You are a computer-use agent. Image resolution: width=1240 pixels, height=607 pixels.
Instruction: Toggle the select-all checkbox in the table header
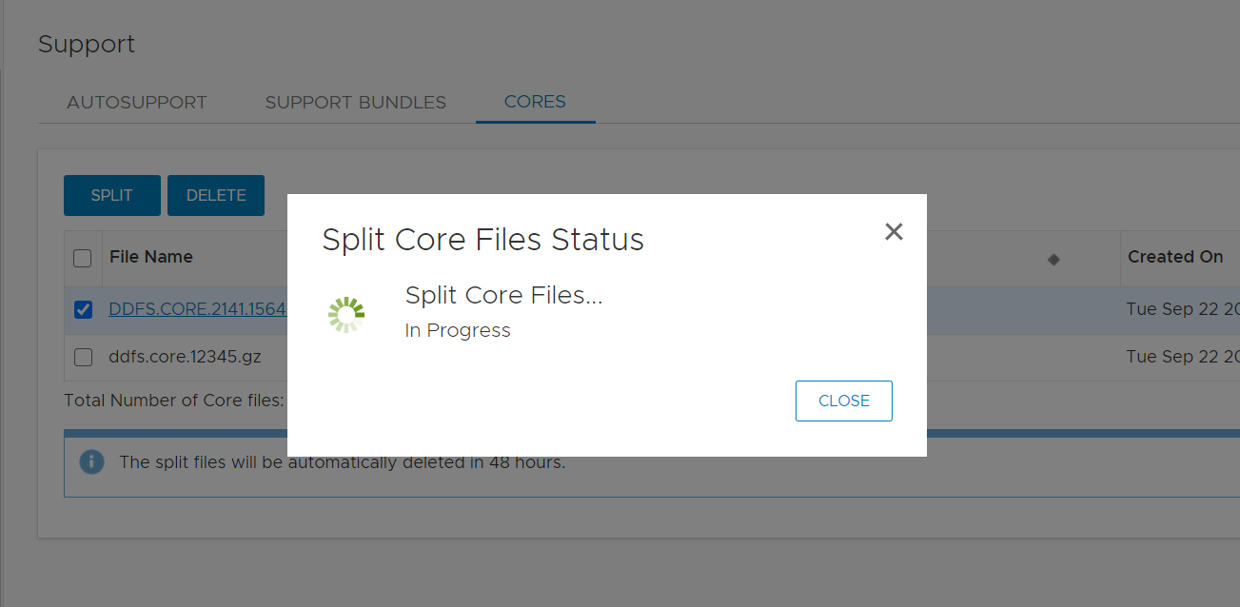point(83,258)
